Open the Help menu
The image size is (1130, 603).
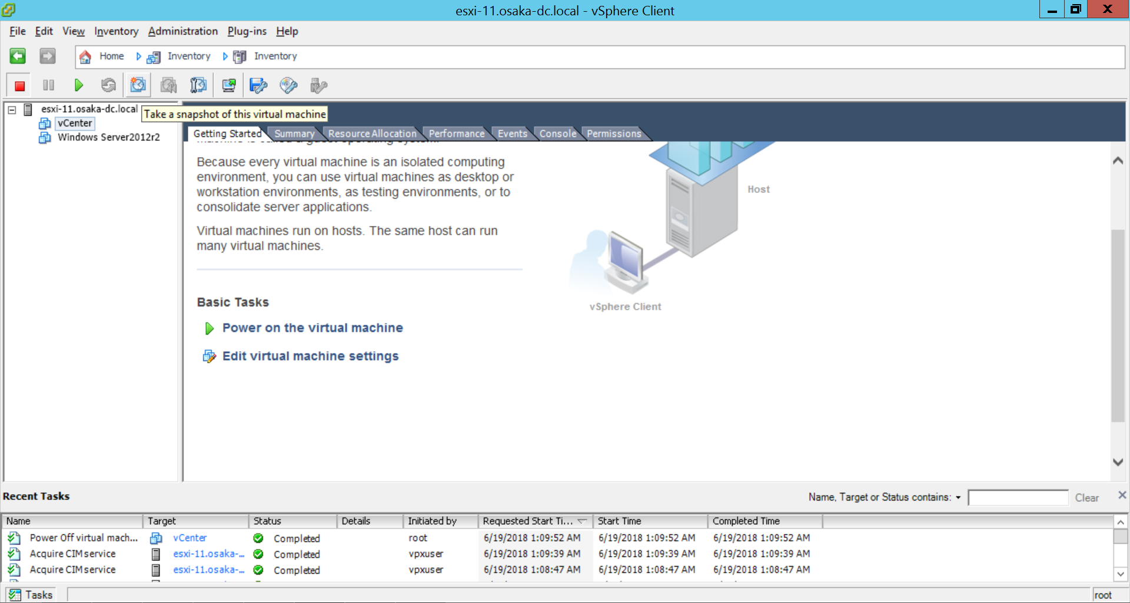[287, 31]
